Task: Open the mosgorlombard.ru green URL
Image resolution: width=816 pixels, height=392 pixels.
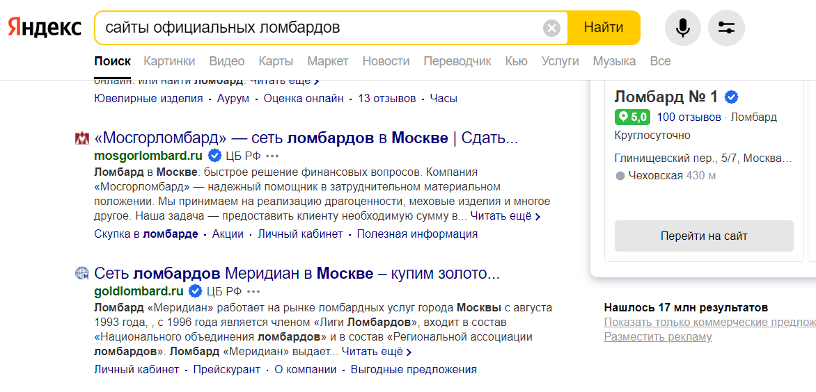Action: tap(148, 155)
